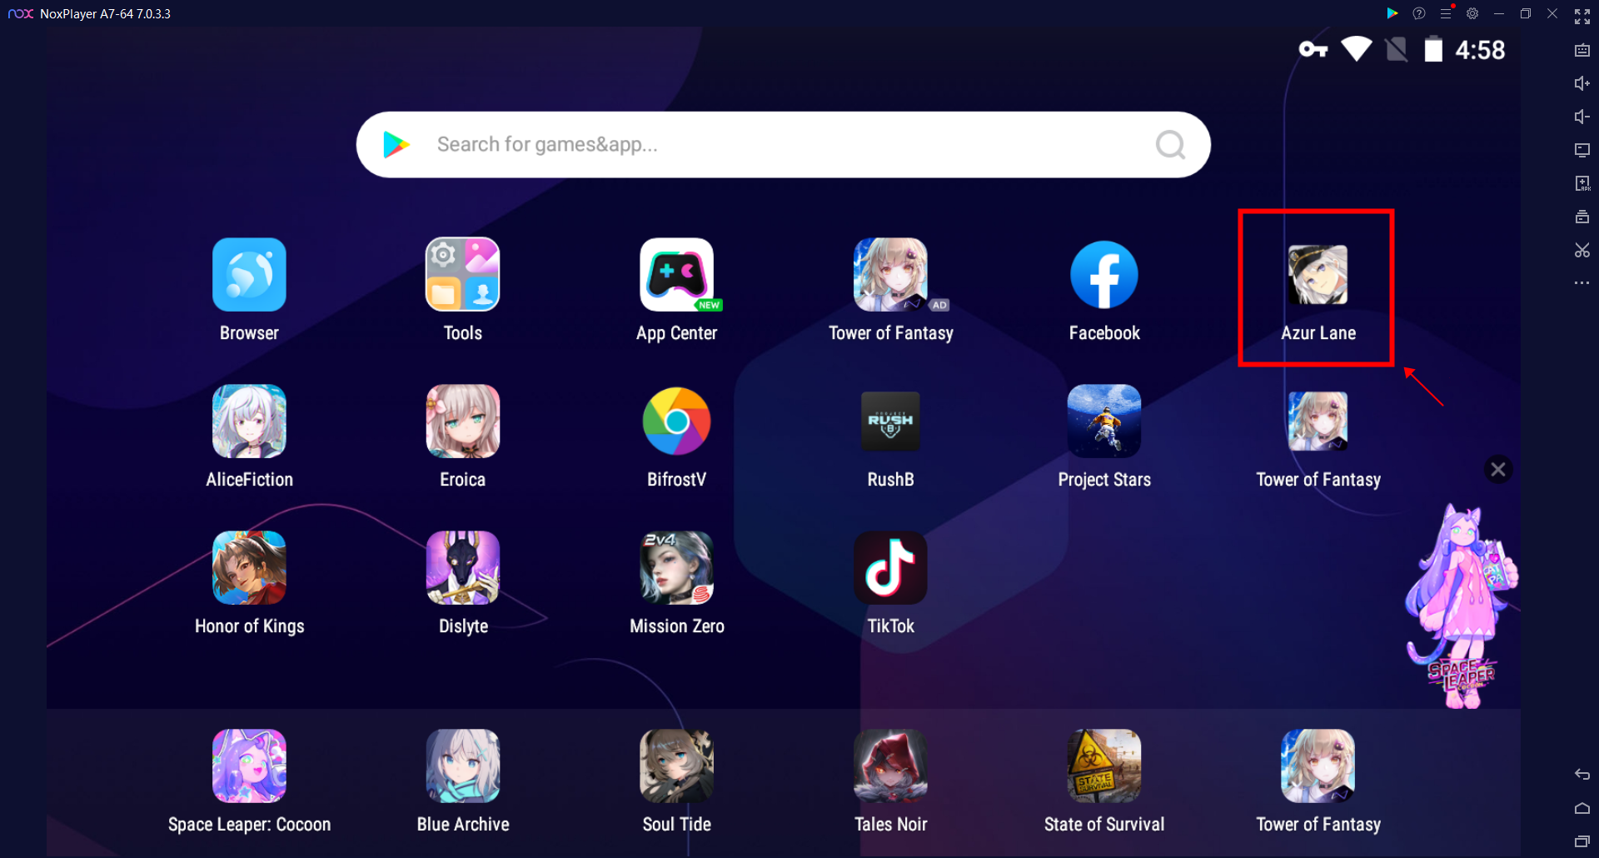The height and width of the screenshot is (858, 1599).
Task: Open the Dislyte game
Action: tap(463, 568)
